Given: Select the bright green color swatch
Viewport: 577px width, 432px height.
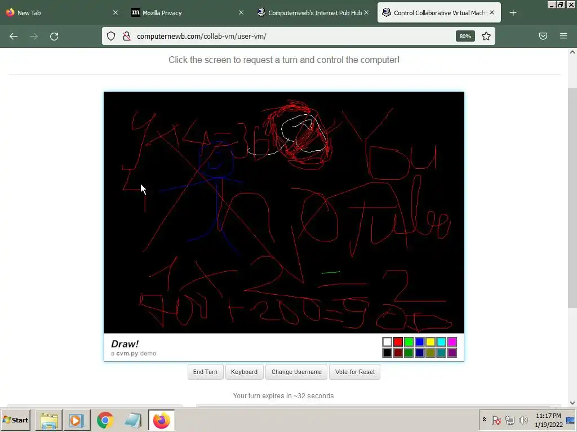Looking at the screenshot, I should click(409, 342).
